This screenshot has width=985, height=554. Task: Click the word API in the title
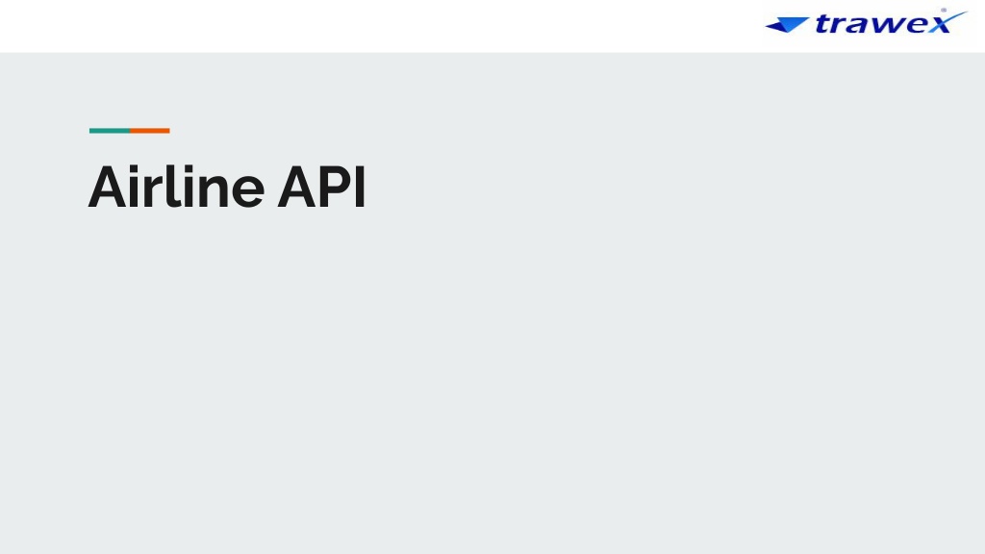[321, 188]
